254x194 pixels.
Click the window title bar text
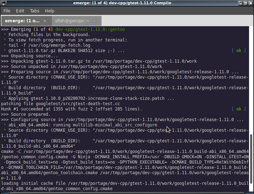122,3
